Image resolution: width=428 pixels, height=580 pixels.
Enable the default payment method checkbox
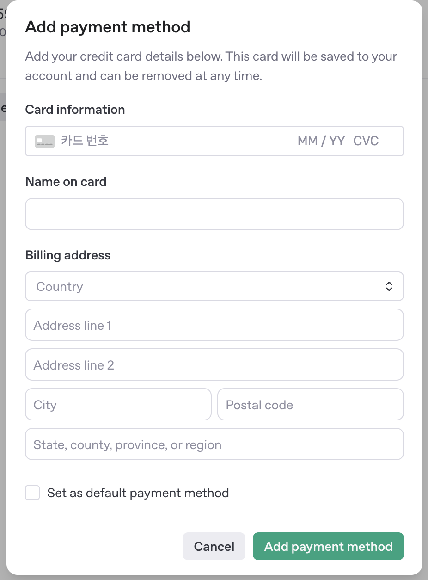32,493
